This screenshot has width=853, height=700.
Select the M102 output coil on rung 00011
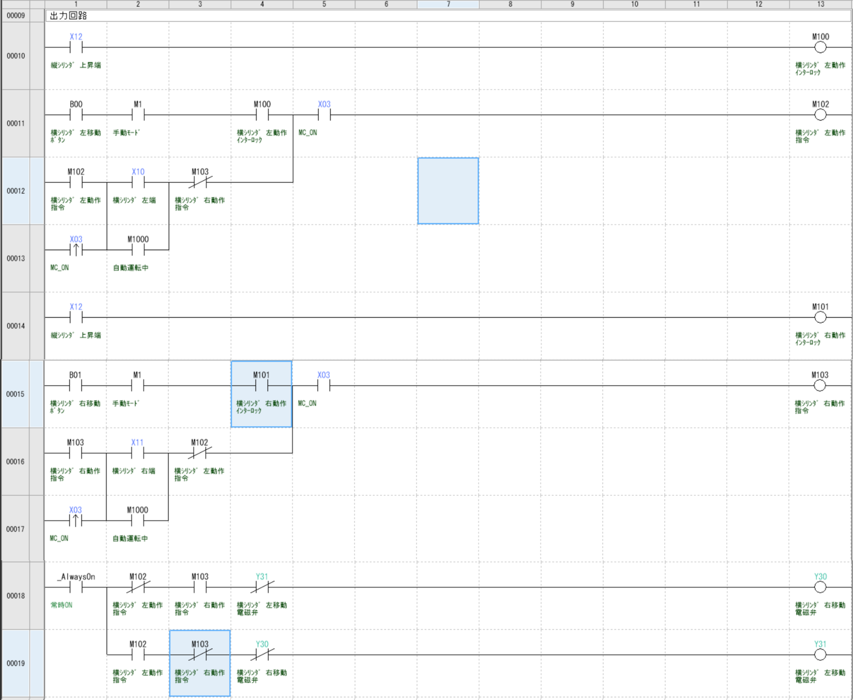820,115
